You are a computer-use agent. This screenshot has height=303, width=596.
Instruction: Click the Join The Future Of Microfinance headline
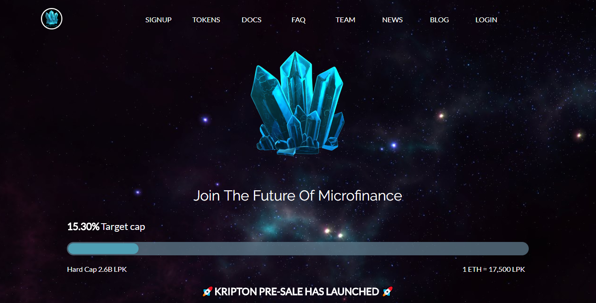pyautogui.click(x=298, y=196)
